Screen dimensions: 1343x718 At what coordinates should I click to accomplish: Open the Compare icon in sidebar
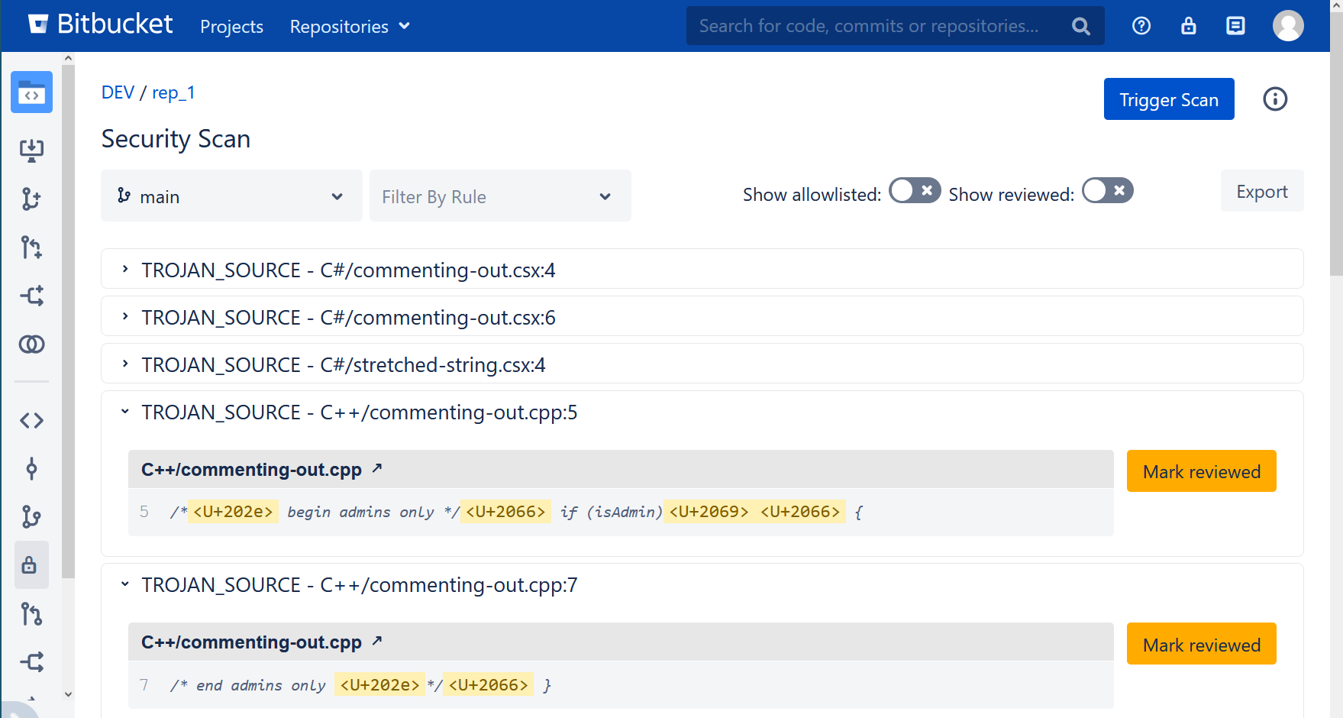[x=31, y=344]
